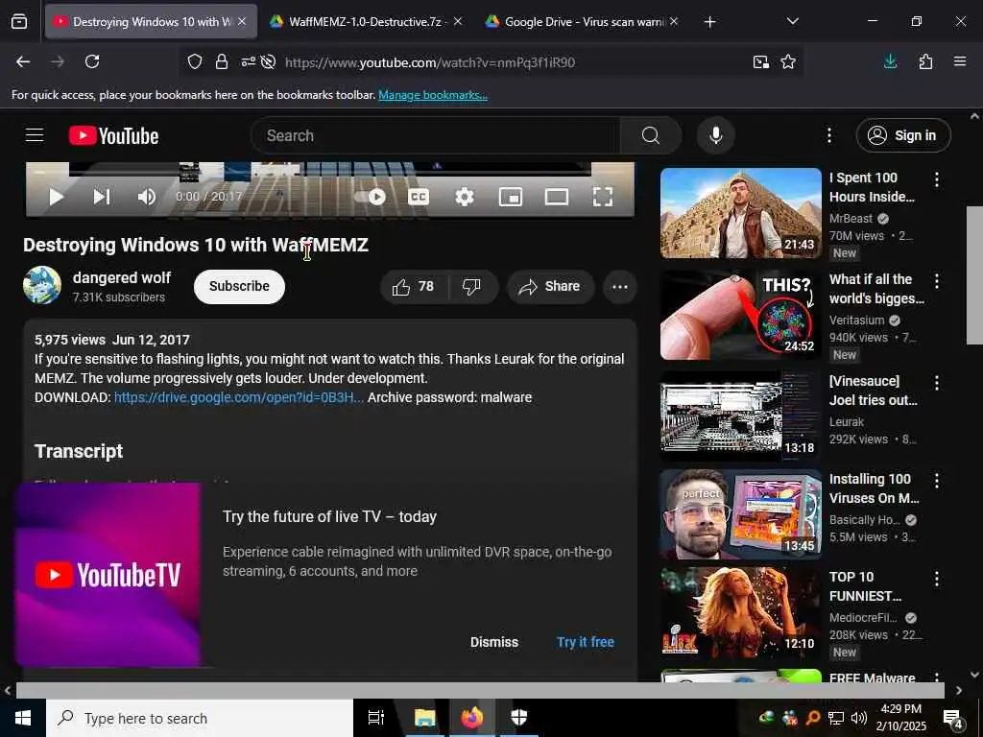Open the Firefox extensions menu
983x737 pixels.
(x=925, y=62)
